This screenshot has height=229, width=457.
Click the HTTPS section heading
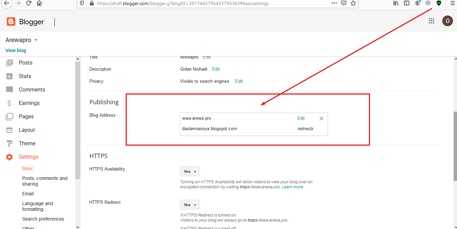click(x=98, y=156)
